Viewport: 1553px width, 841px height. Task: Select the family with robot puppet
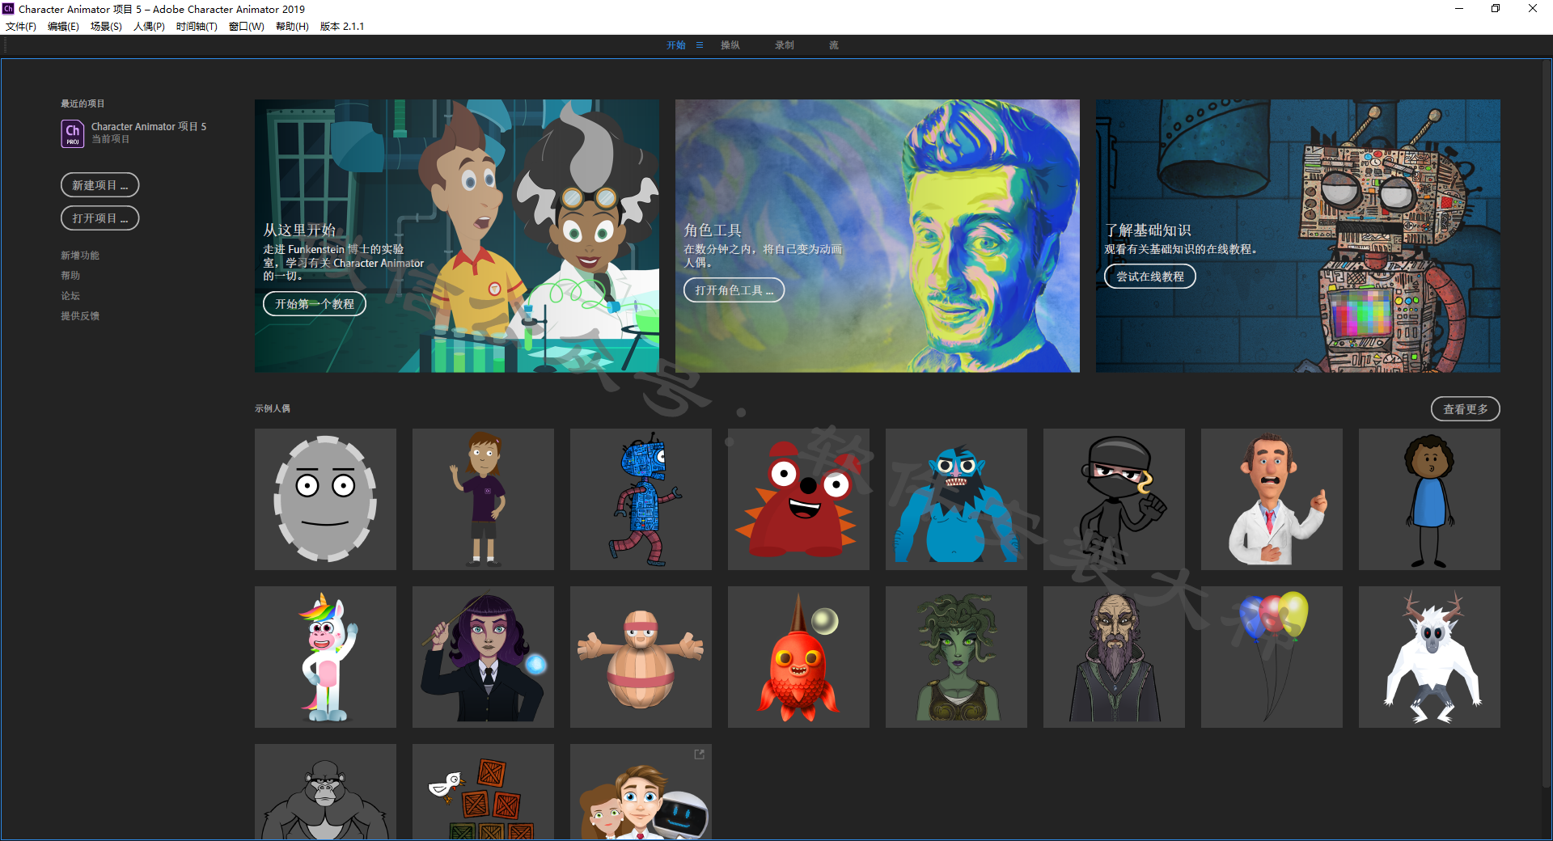click(641, 792)
